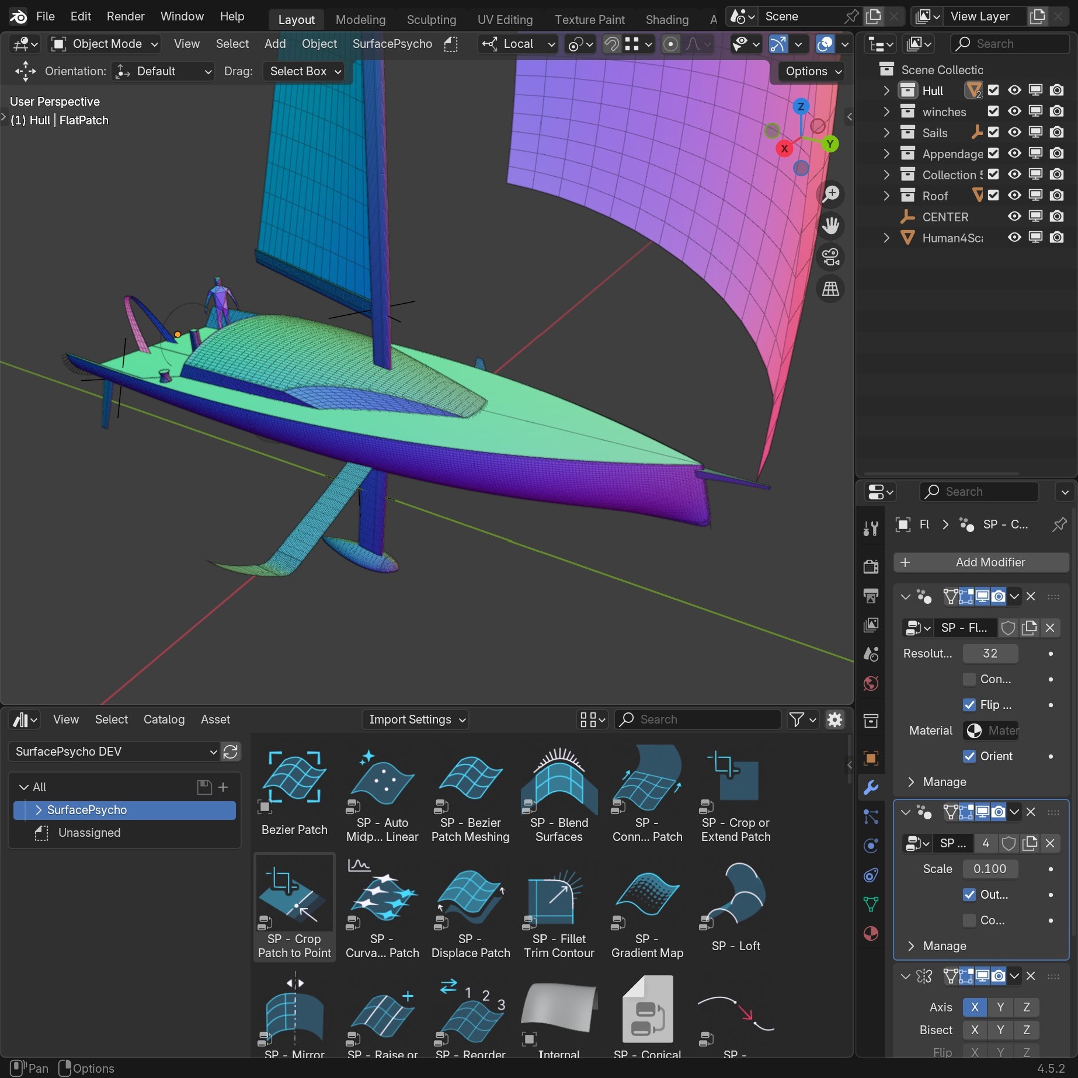Screen dimensions: 1078x1078
Task: Expand the Hull collection in outliner
Action: [886, 91]
